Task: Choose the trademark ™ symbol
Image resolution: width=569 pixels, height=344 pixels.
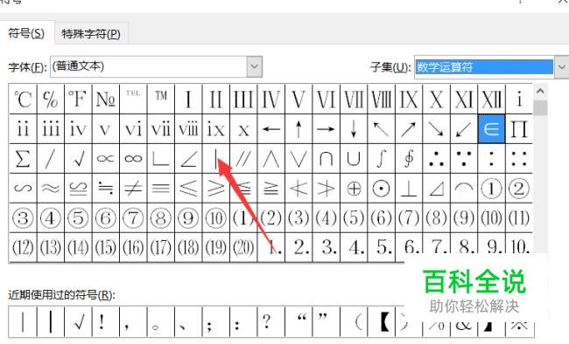Action: (161, 100)
